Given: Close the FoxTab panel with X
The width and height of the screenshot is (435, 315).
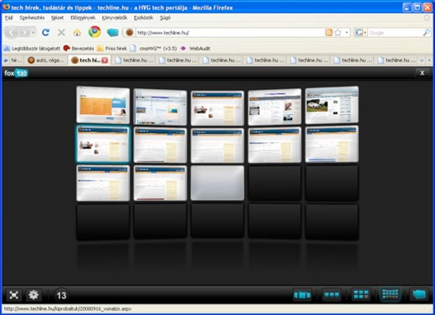Looking at the screenshot, I should 422,73.
